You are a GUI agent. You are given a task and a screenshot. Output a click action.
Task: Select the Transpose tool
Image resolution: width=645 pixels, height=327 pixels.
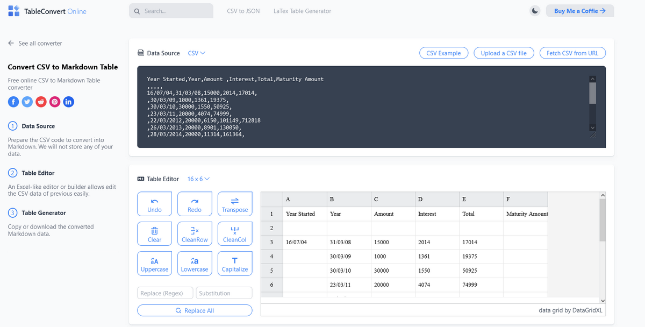click(x=235, y=203)
